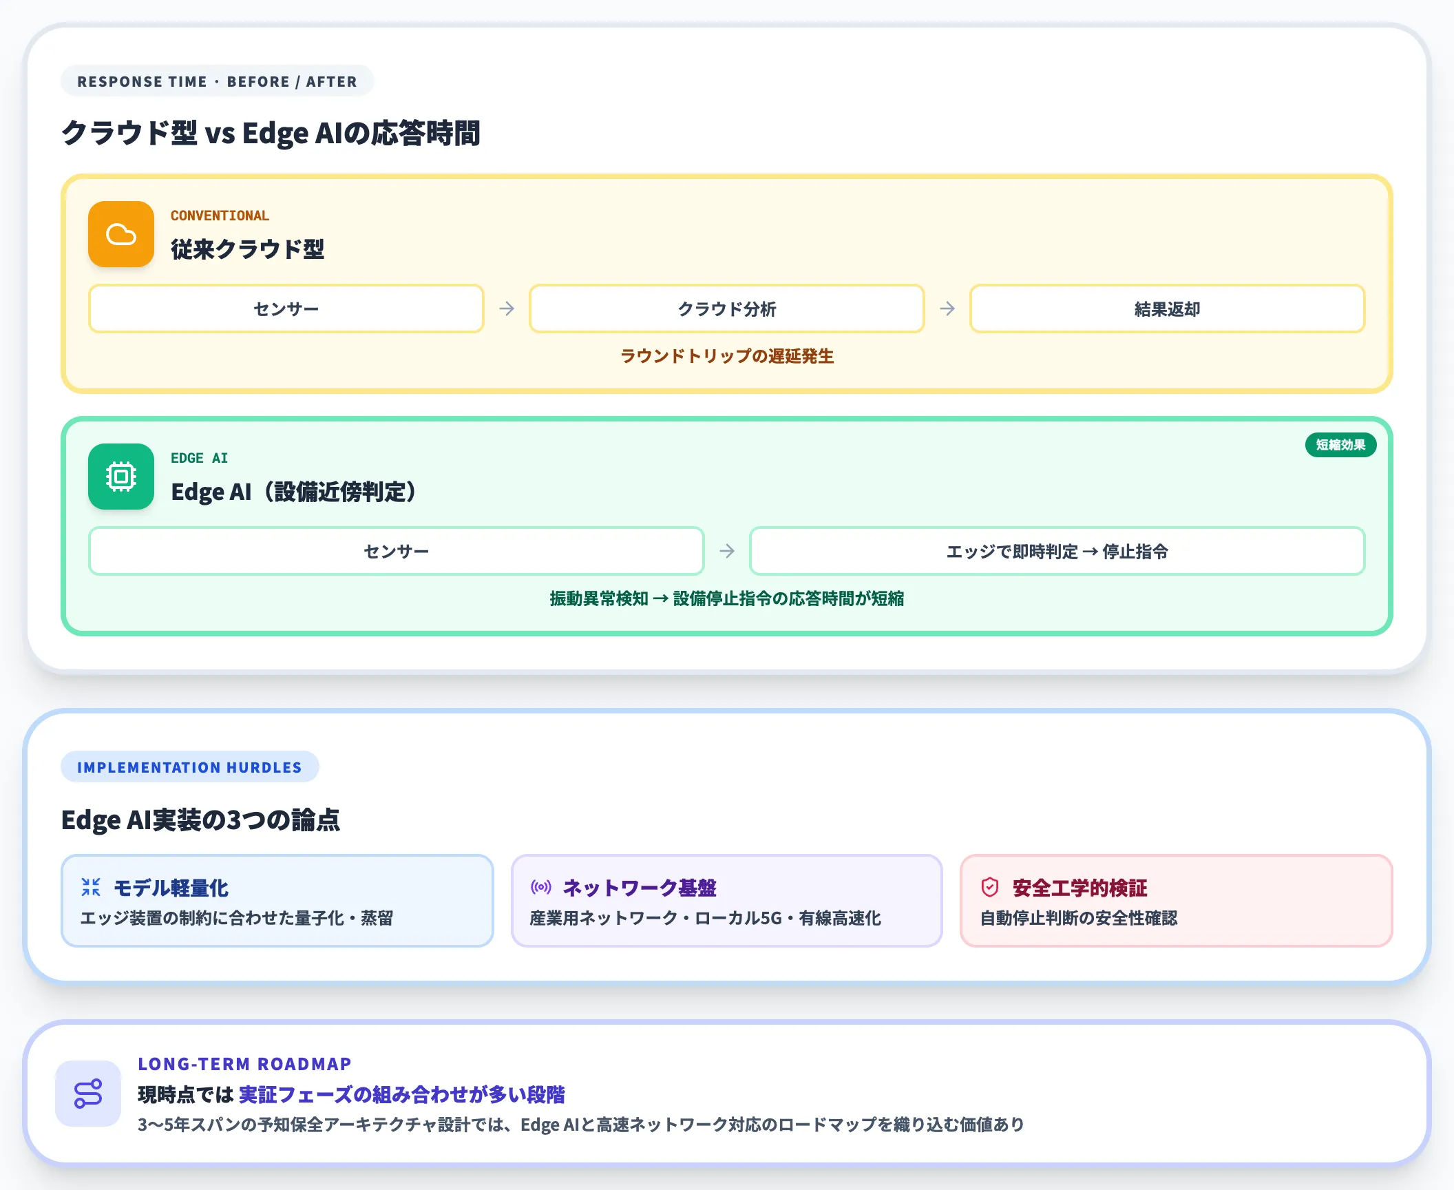The height and width of the screenshot is (1190, 1454).
Task: Select the 短縮効果 badge
Action: (1340, 445)
